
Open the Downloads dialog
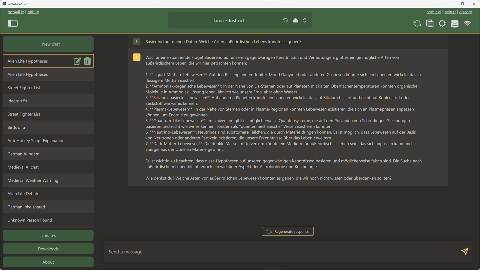(48, 249)
